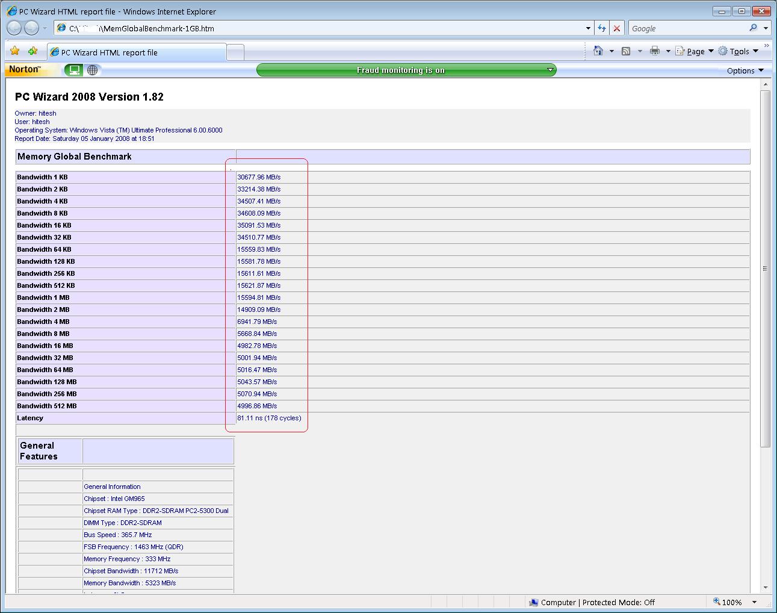Open the Print options dropdown arrow
The width and height of the screenshot is (777, 613).
point(668,51)
